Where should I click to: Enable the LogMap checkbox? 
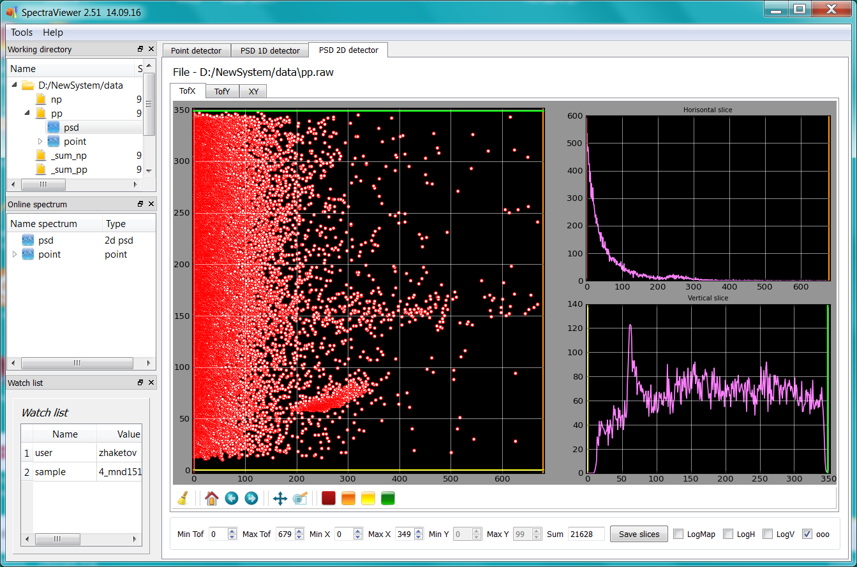(x=678, y=534)
